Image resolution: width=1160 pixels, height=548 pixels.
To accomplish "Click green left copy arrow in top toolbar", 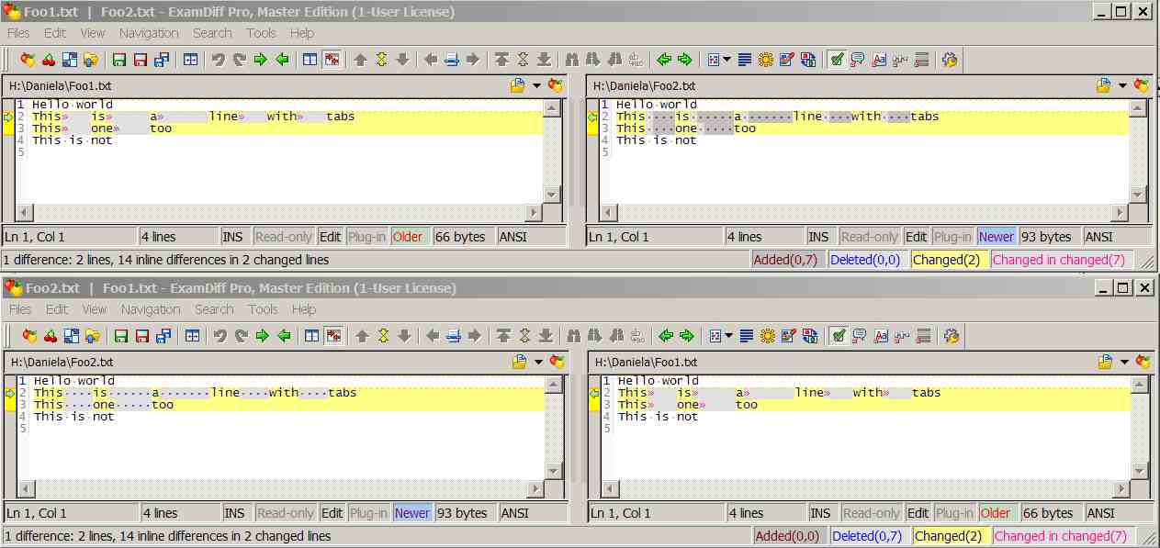I will (x=282, y=60).
